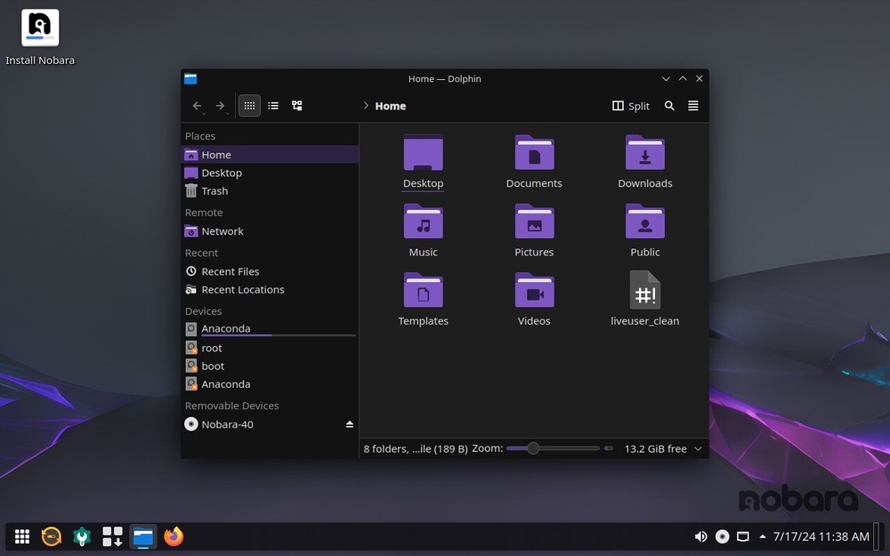Adjust the Zoom slider in status bar
Image resolution: width=890 pixels, height=556 pixels.
tap(534, 448)
